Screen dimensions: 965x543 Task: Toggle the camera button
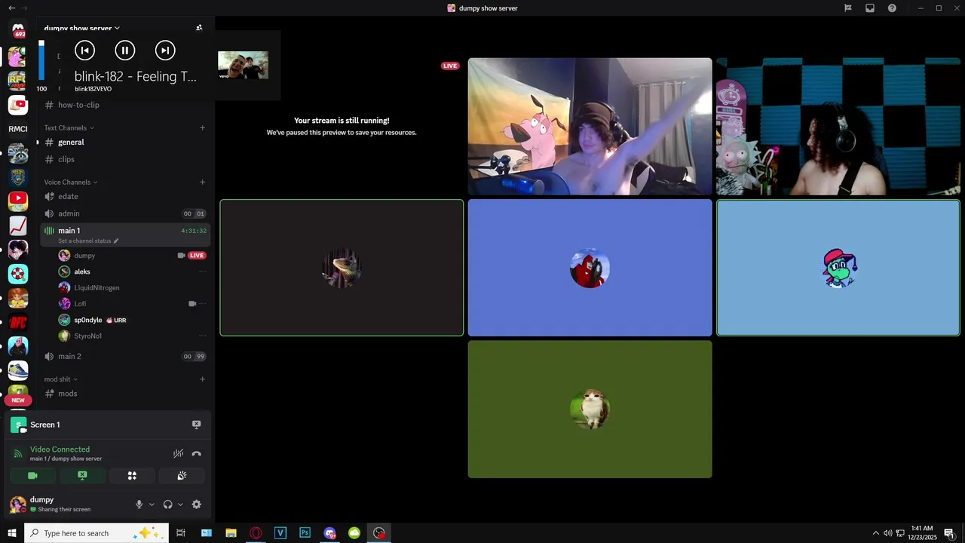32,476
